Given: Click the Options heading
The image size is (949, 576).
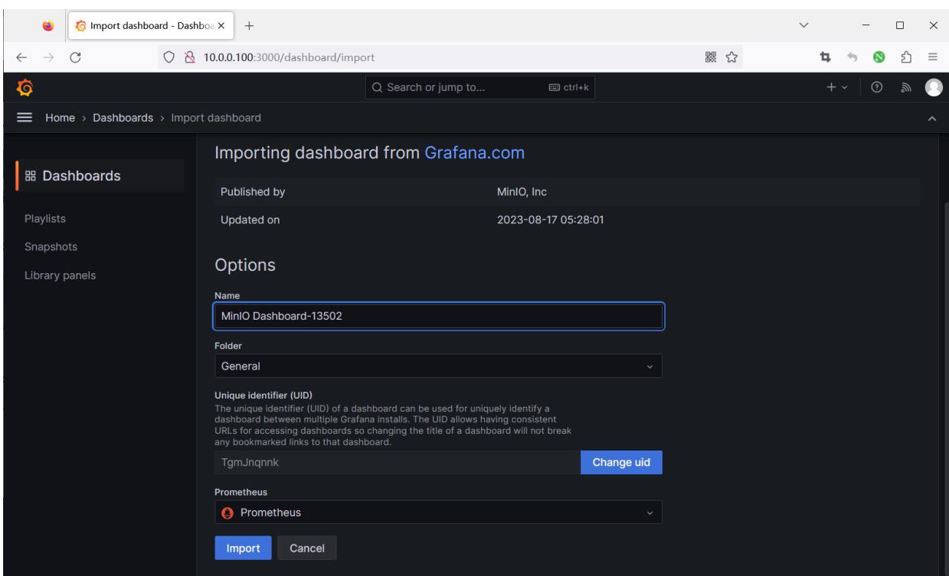Looking at the screenshot, I should coord(244,265).
